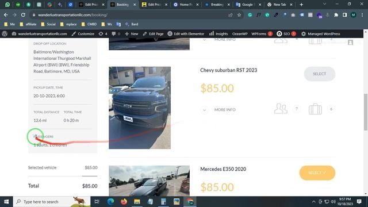This screenshot has height=207, width=368.
Task: Close the Booking tab
Action: click(135, 5)
